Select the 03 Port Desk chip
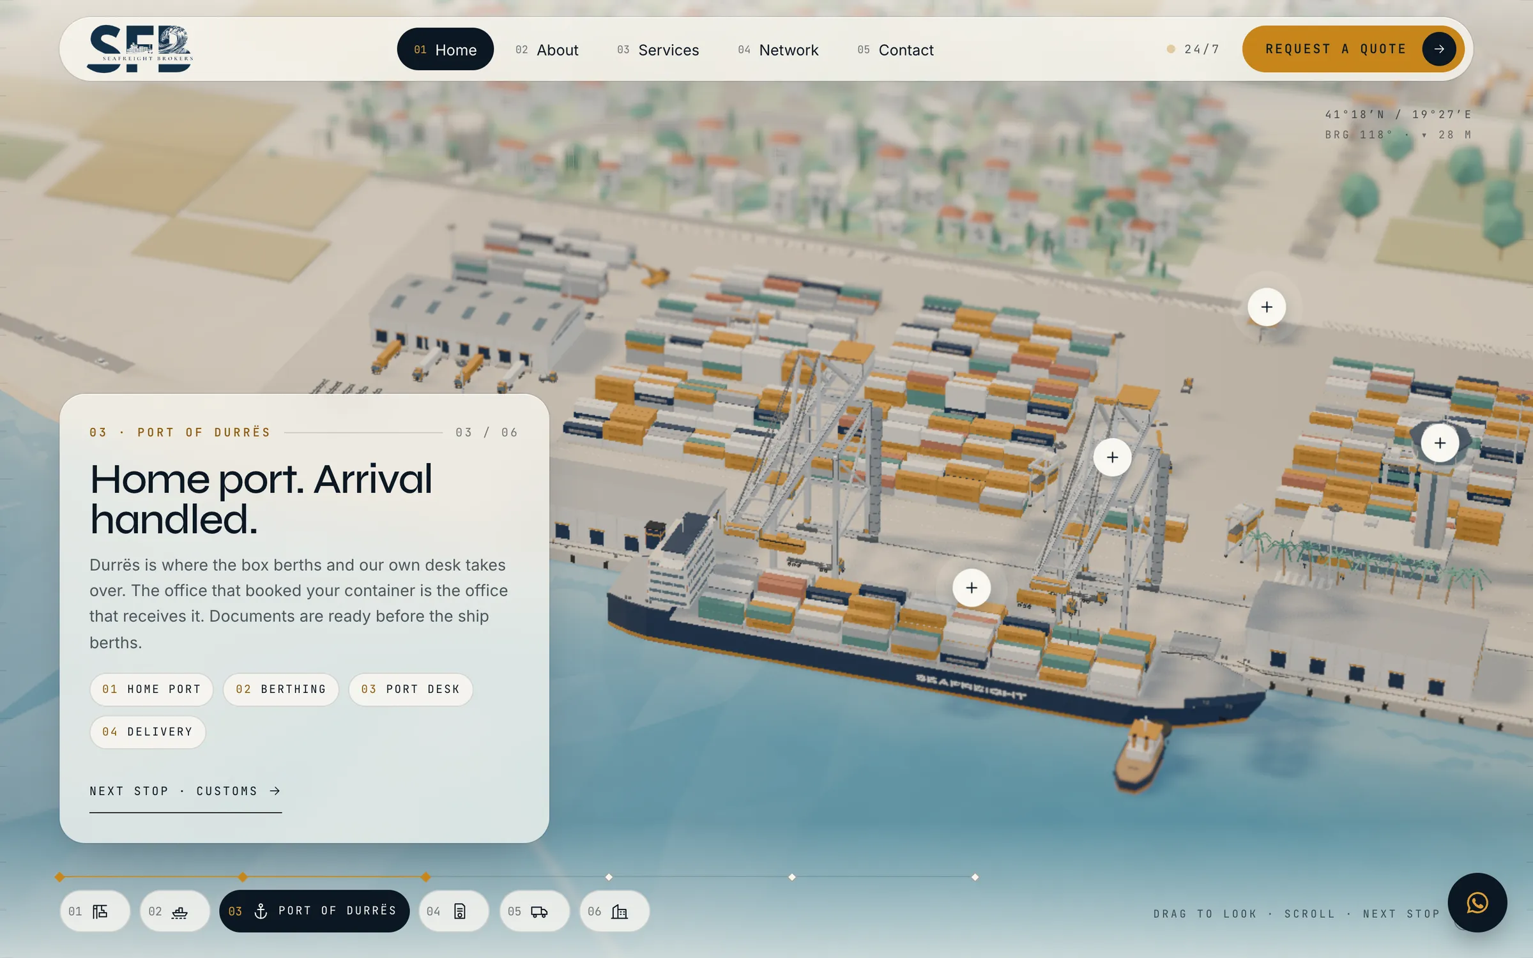1533x958 pixels. click(x=411, y=690)
